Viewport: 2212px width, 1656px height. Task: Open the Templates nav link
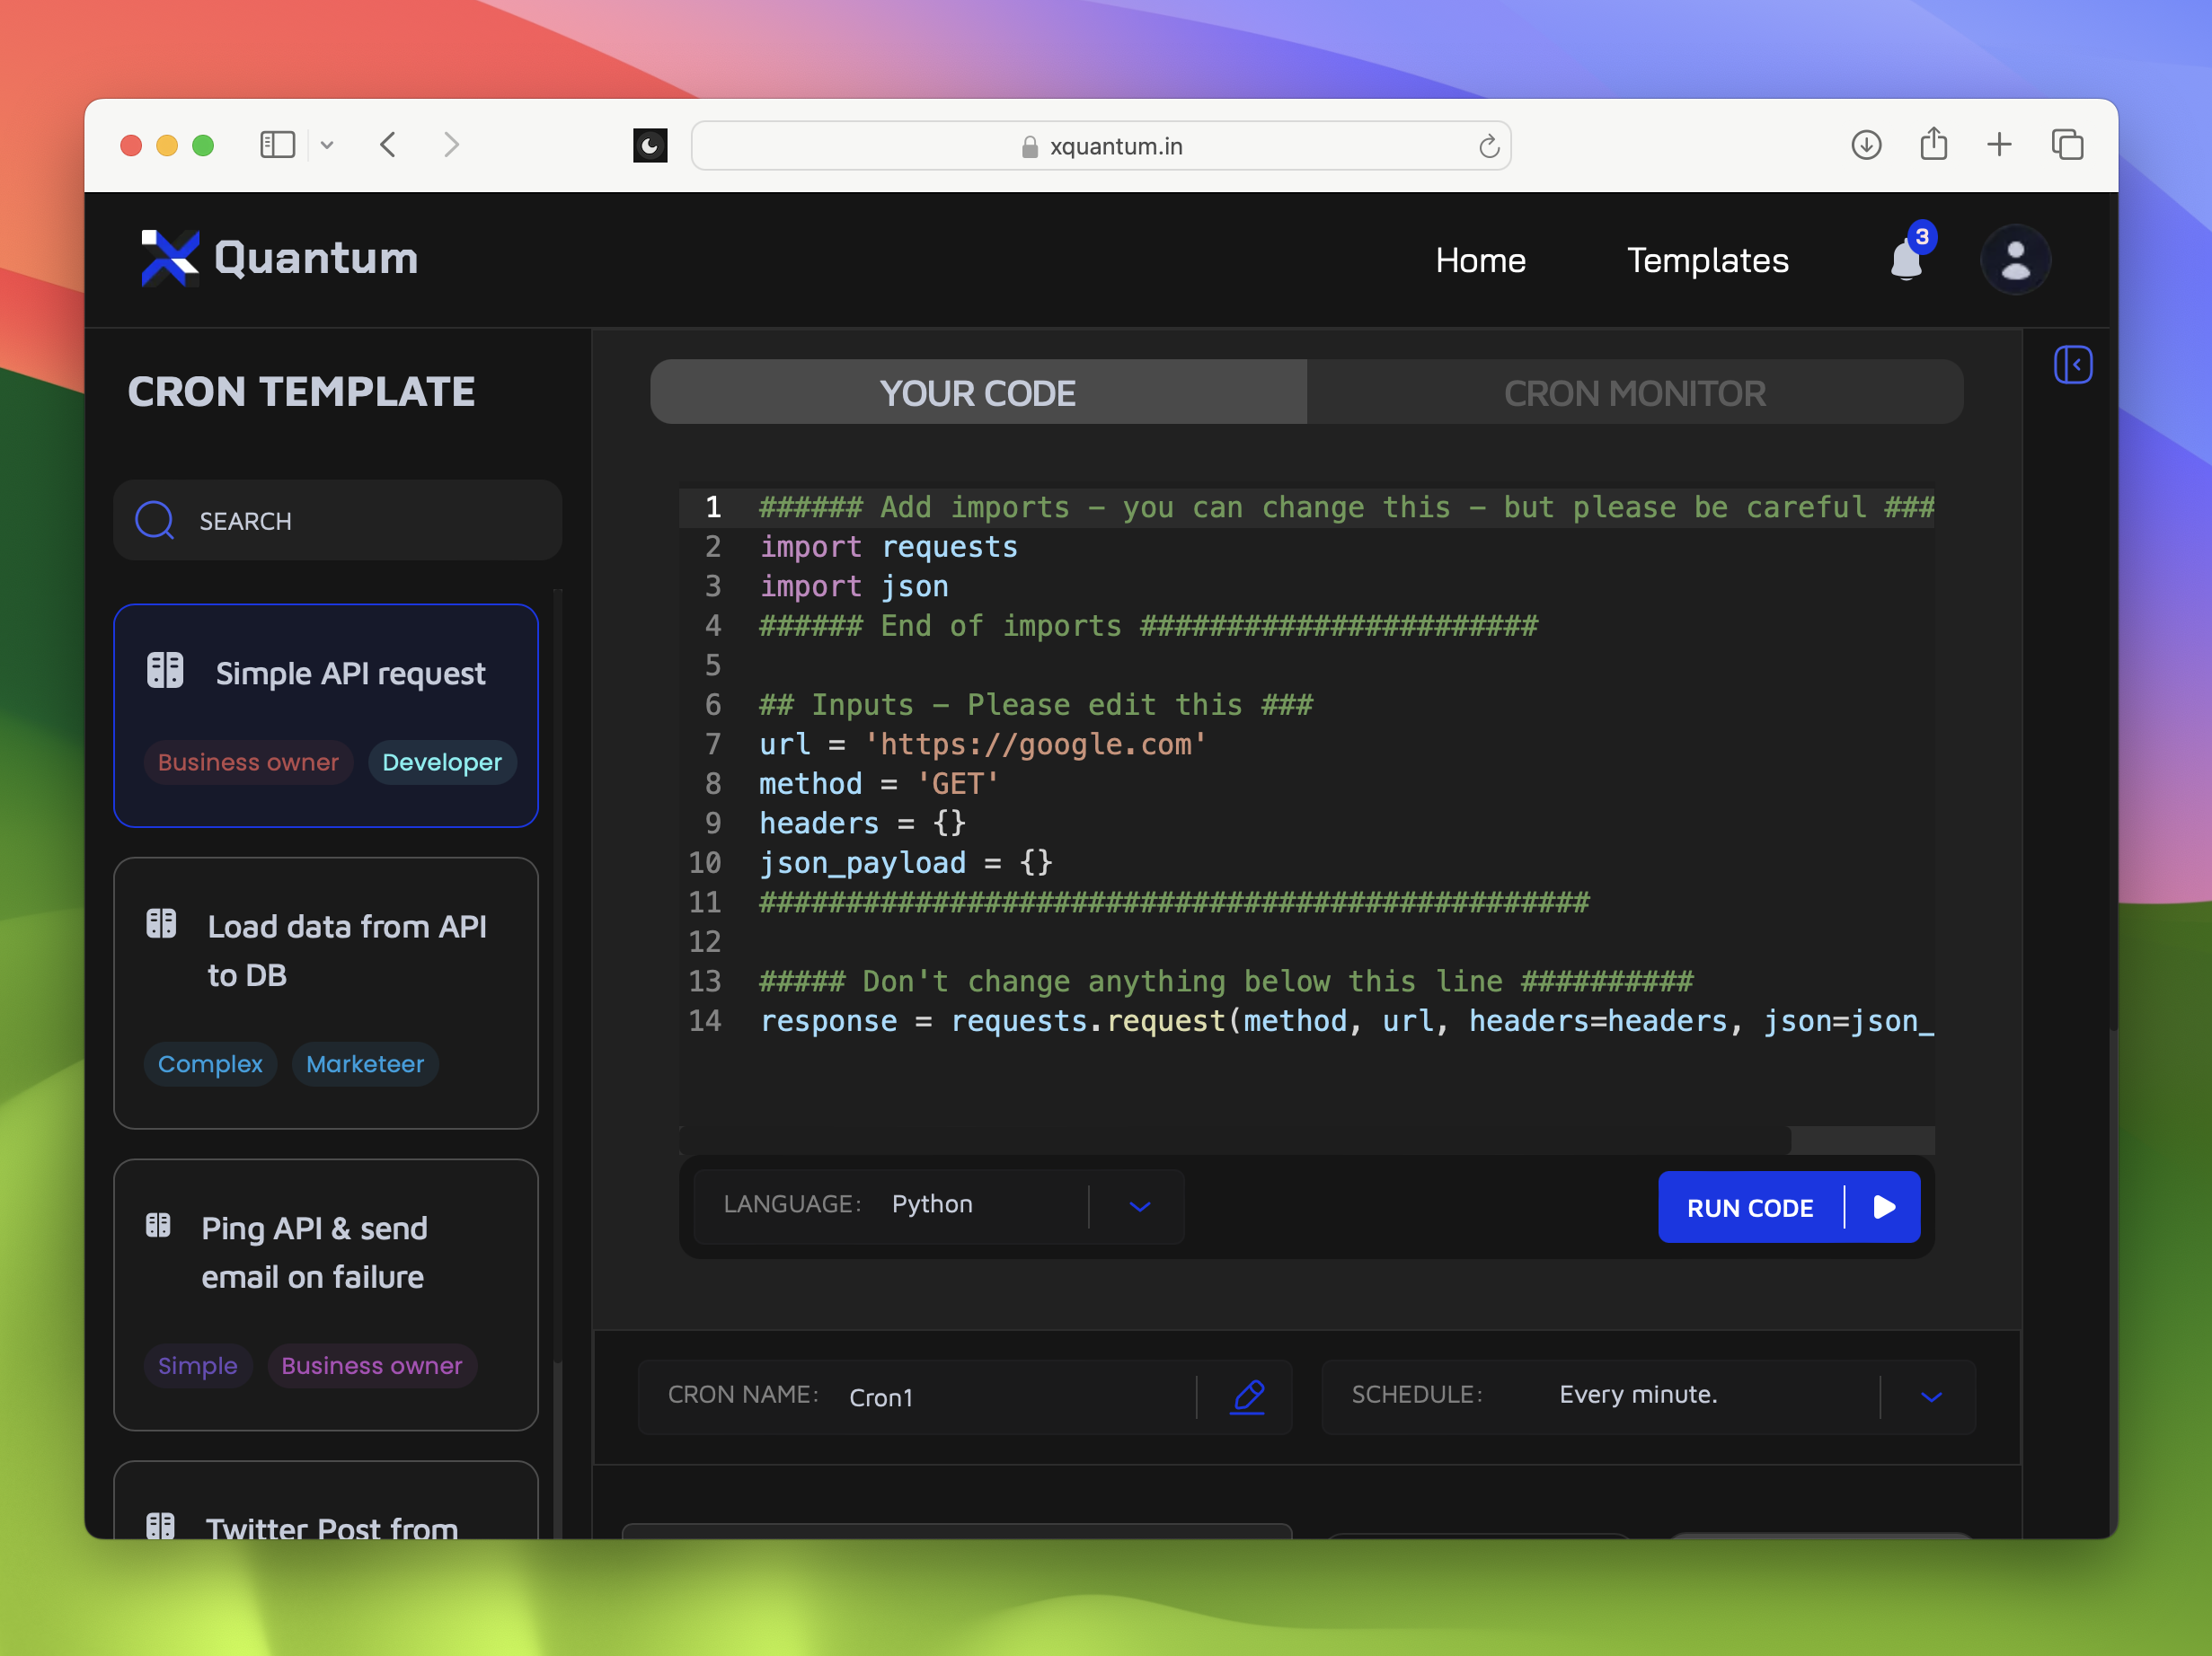[1707, 260]
